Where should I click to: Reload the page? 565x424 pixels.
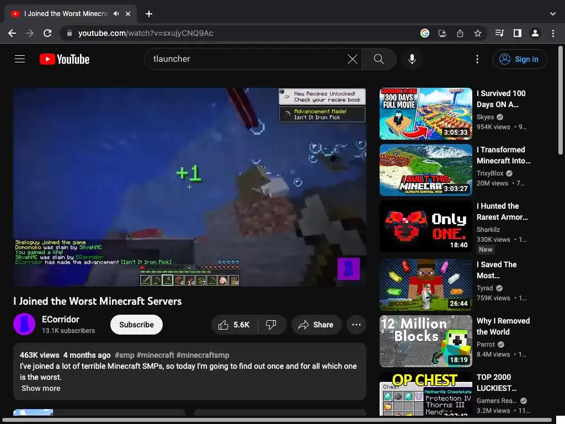point(47,33)
